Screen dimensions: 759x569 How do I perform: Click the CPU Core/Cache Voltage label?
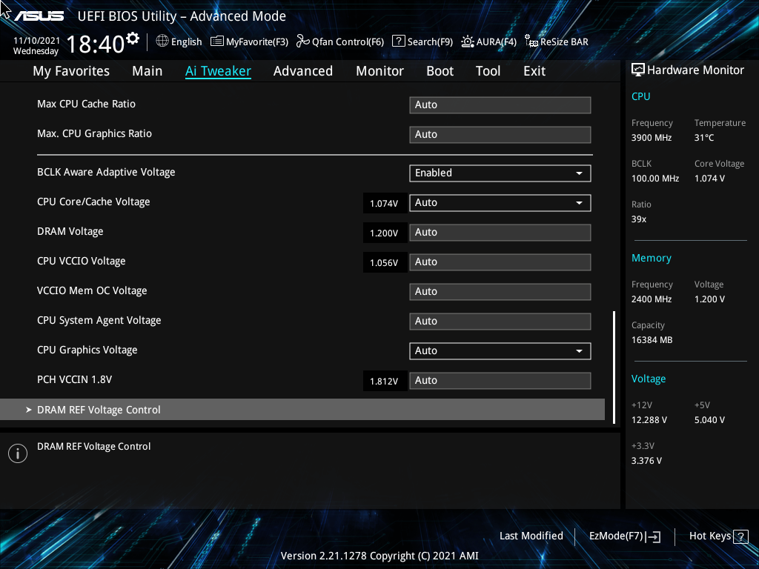pos(93,202)
